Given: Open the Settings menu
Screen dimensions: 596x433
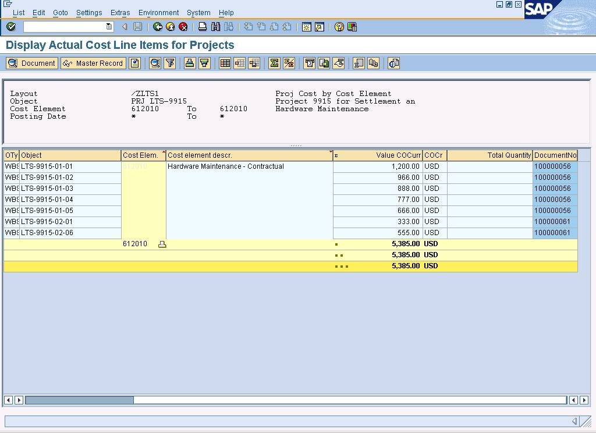Looking at the screenshot, I should point(89,13).
